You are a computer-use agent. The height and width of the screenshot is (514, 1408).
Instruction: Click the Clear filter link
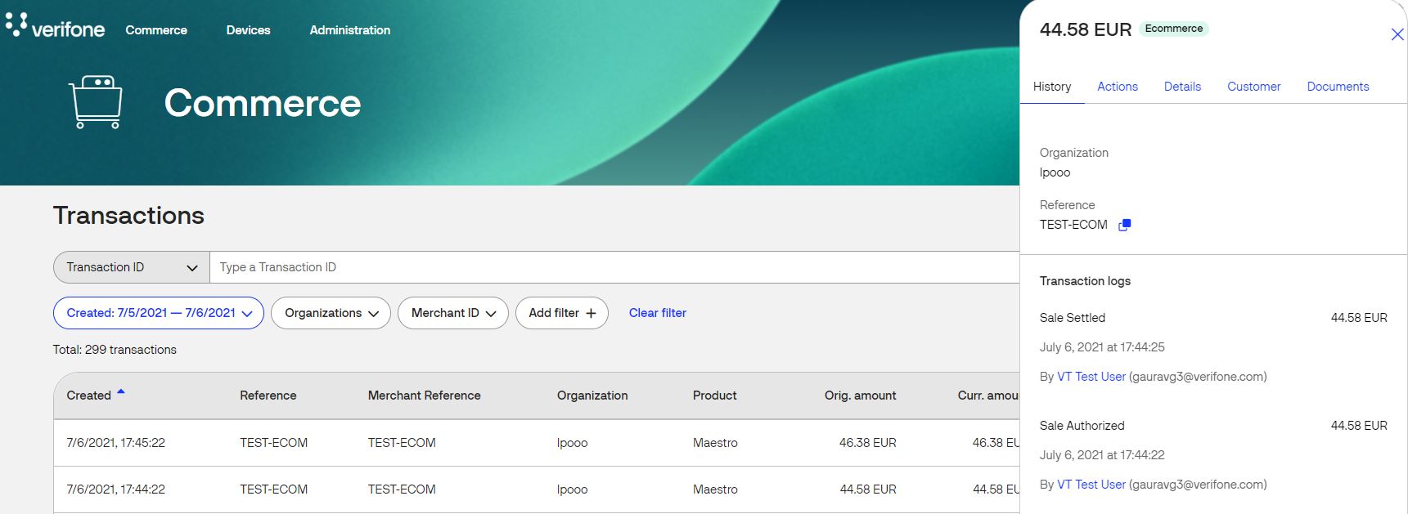[658, 313]
